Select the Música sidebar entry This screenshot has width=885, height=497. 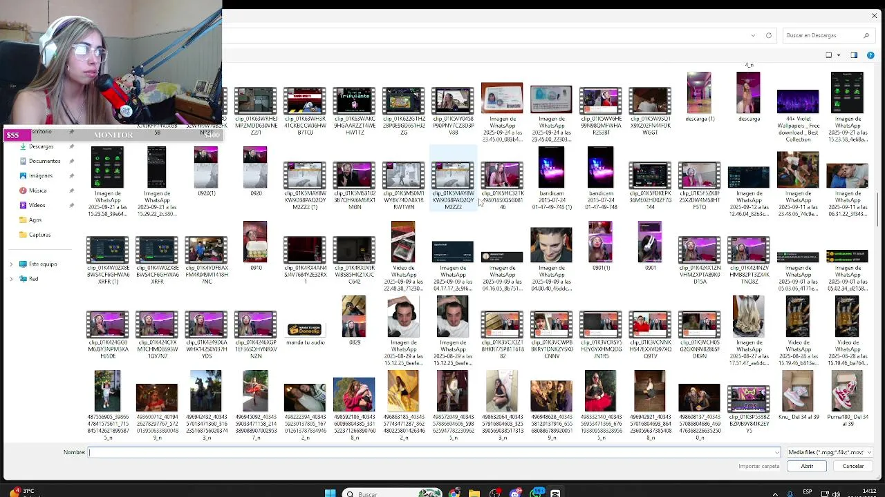point(37,191)
